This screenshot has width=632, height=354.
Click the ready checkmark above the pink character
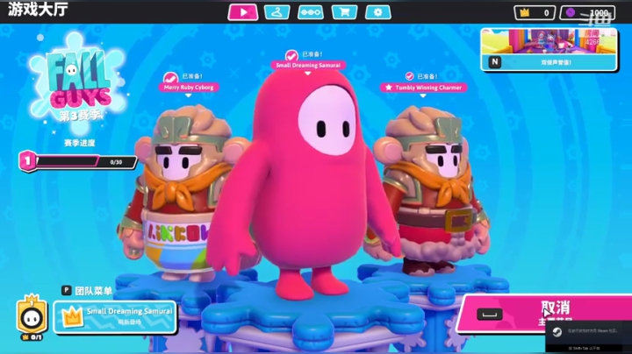tap(291, 55)
